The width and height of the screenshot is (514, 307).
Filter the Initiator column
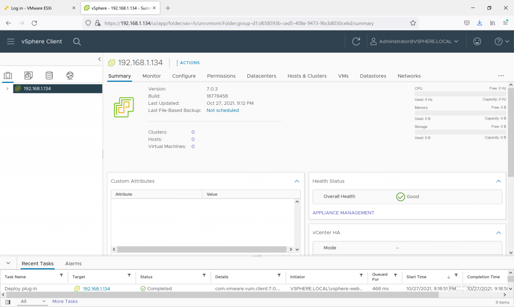coord(361,275)
